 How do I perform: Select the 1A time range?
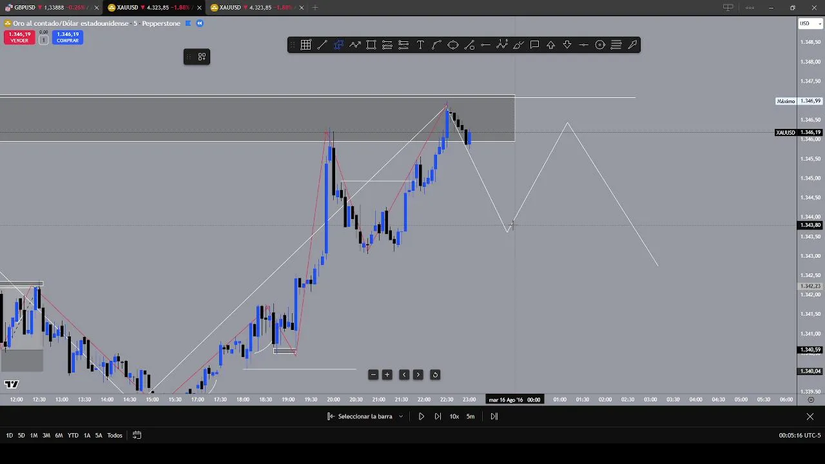click(87, 436)
